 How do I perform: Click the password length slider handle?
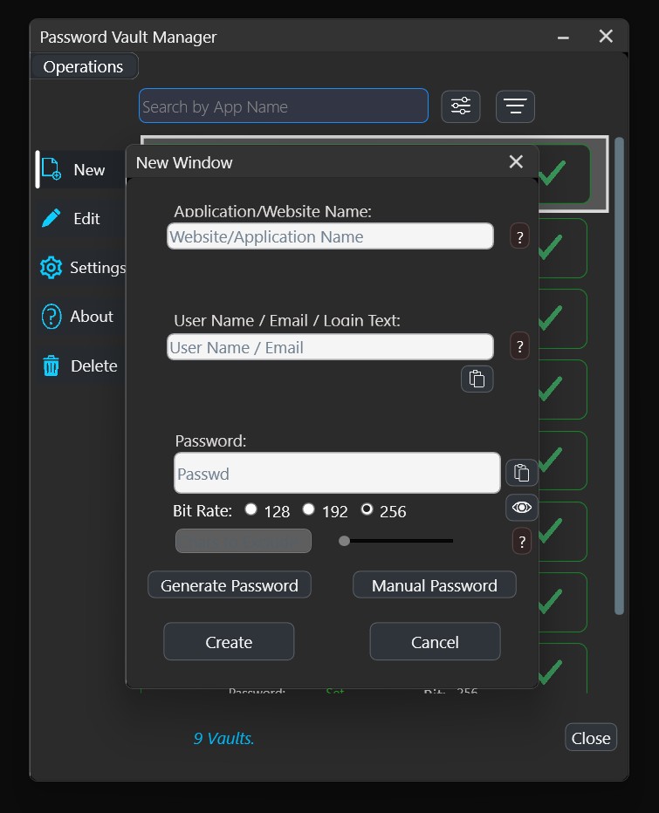344,542
